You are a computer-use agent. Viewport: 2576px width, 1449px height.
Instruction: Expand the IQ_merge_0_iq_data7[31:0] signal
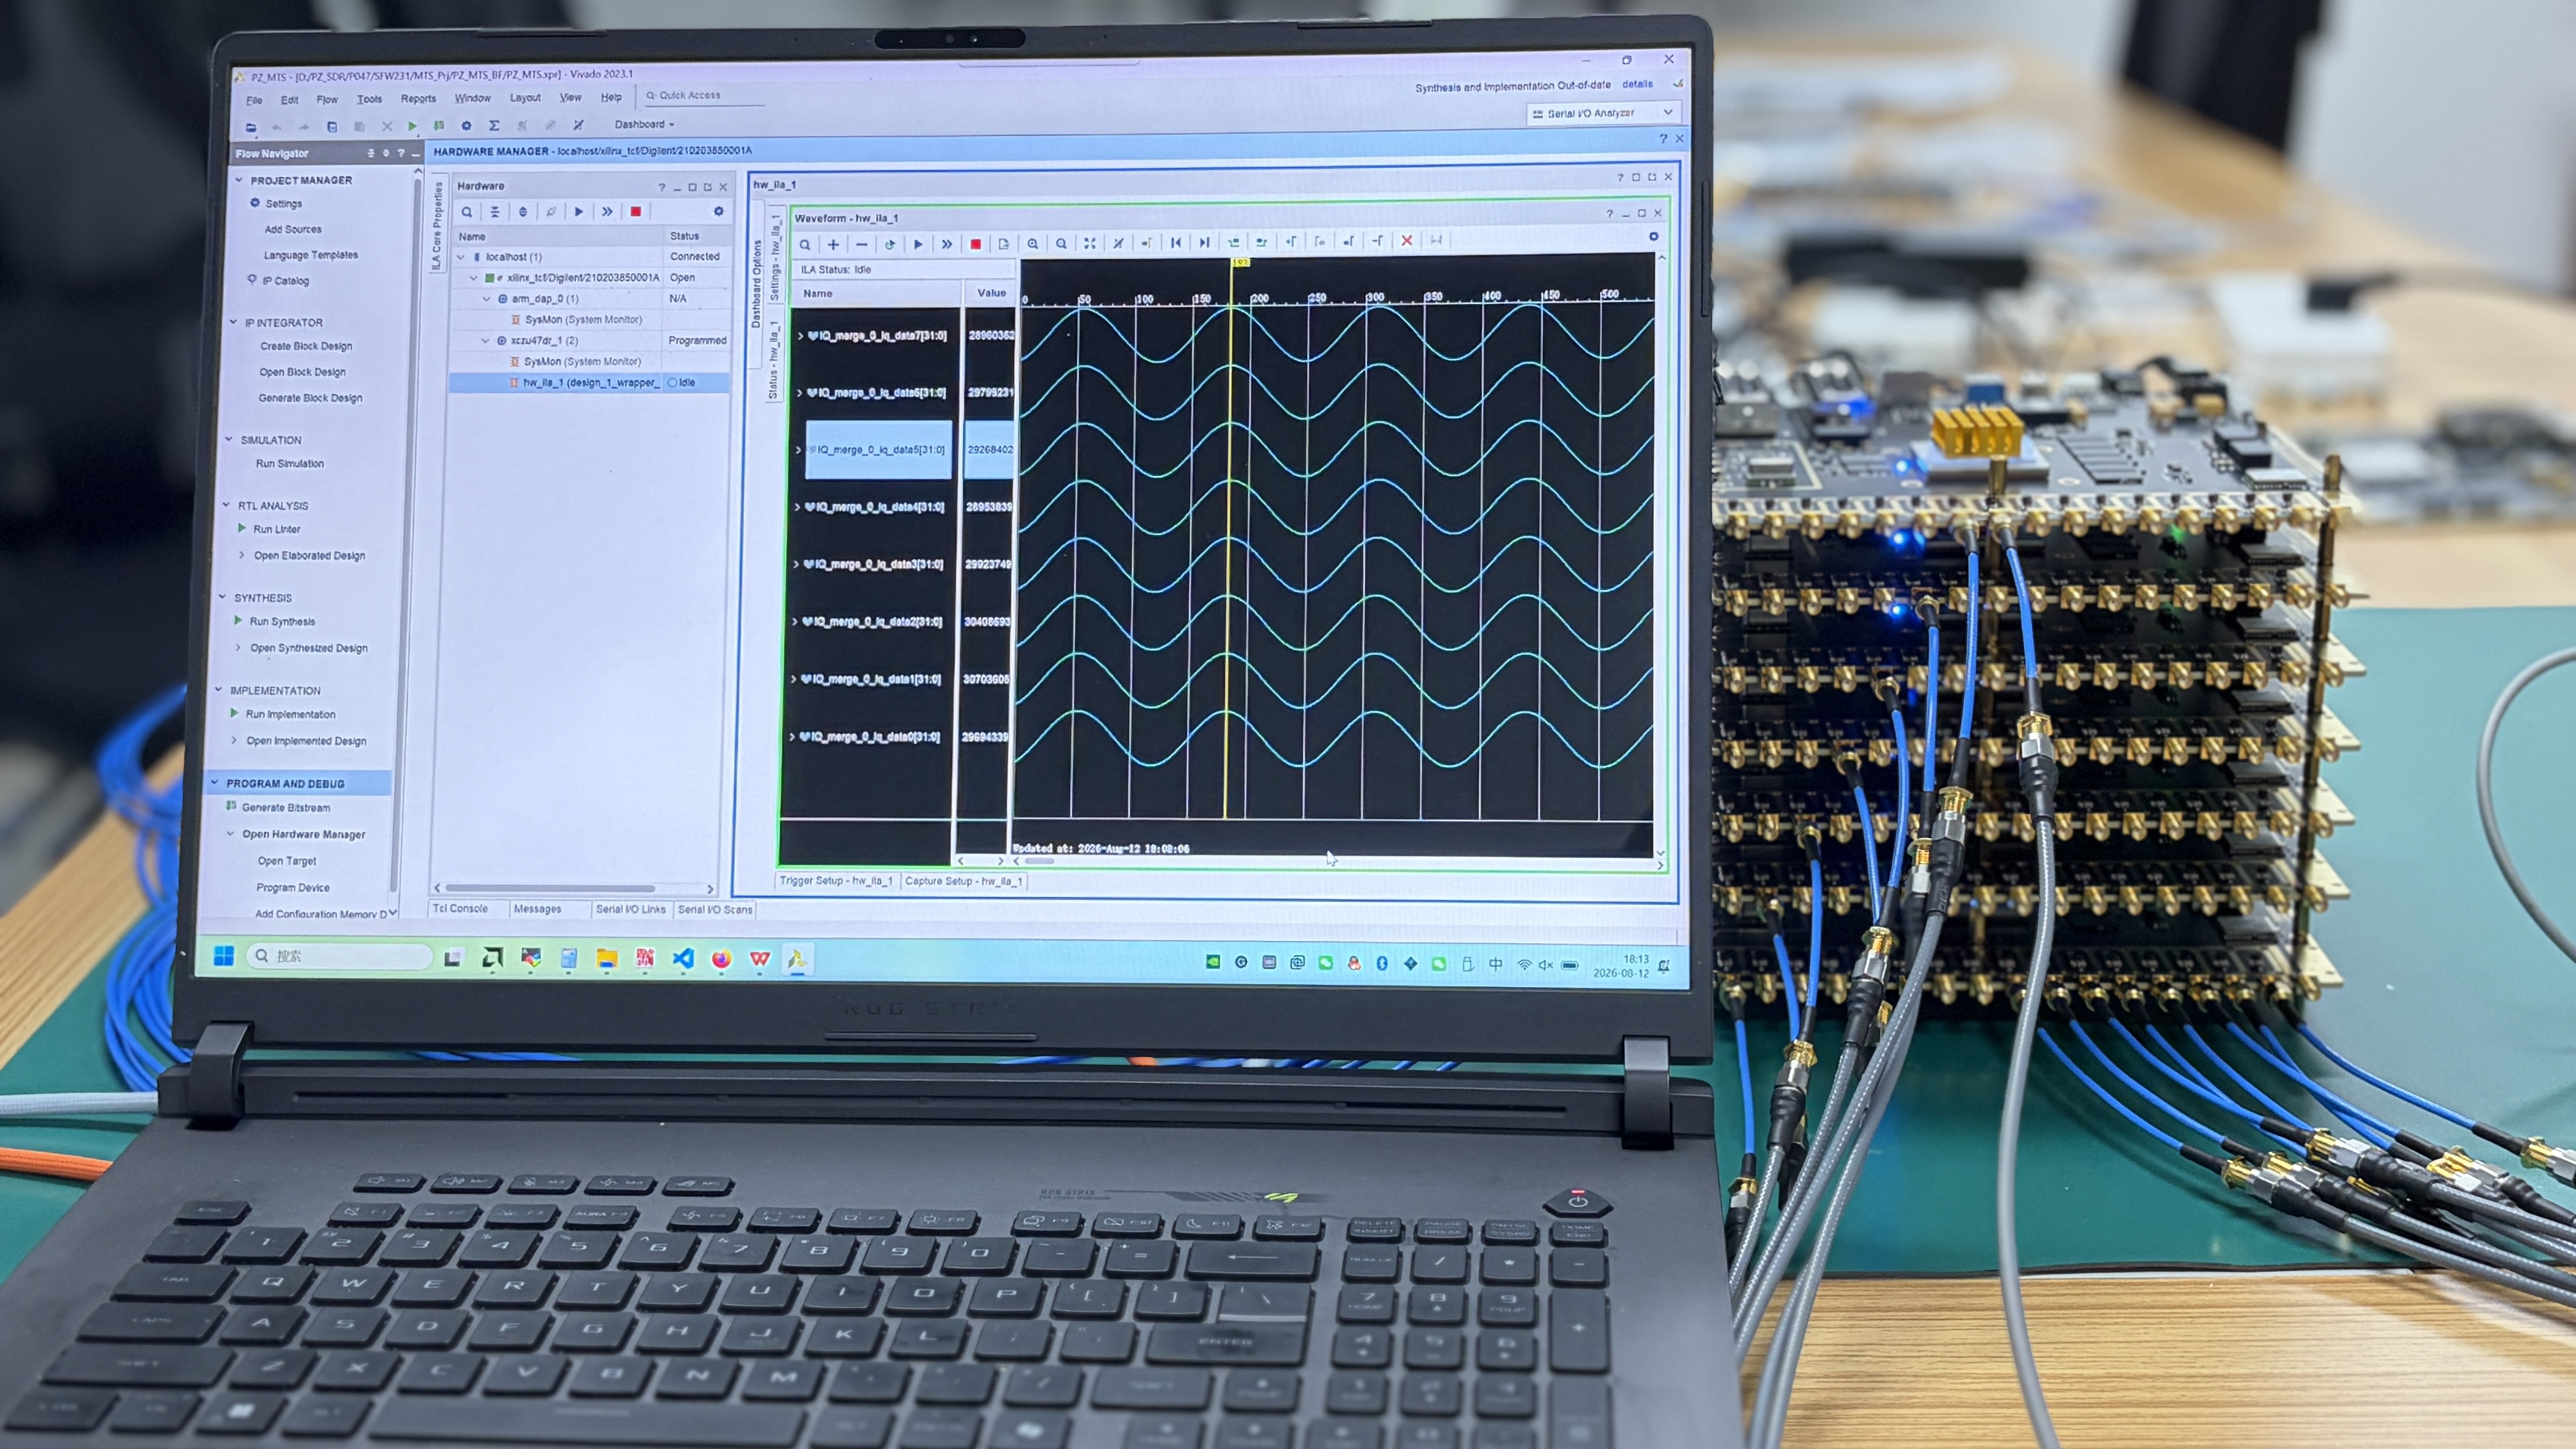[x=800, y=336]
